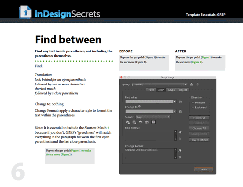This screenshot has width=243, height=187.
Task: Click the 'Find/Change' dialog title bar
Action: click(168, 77)
